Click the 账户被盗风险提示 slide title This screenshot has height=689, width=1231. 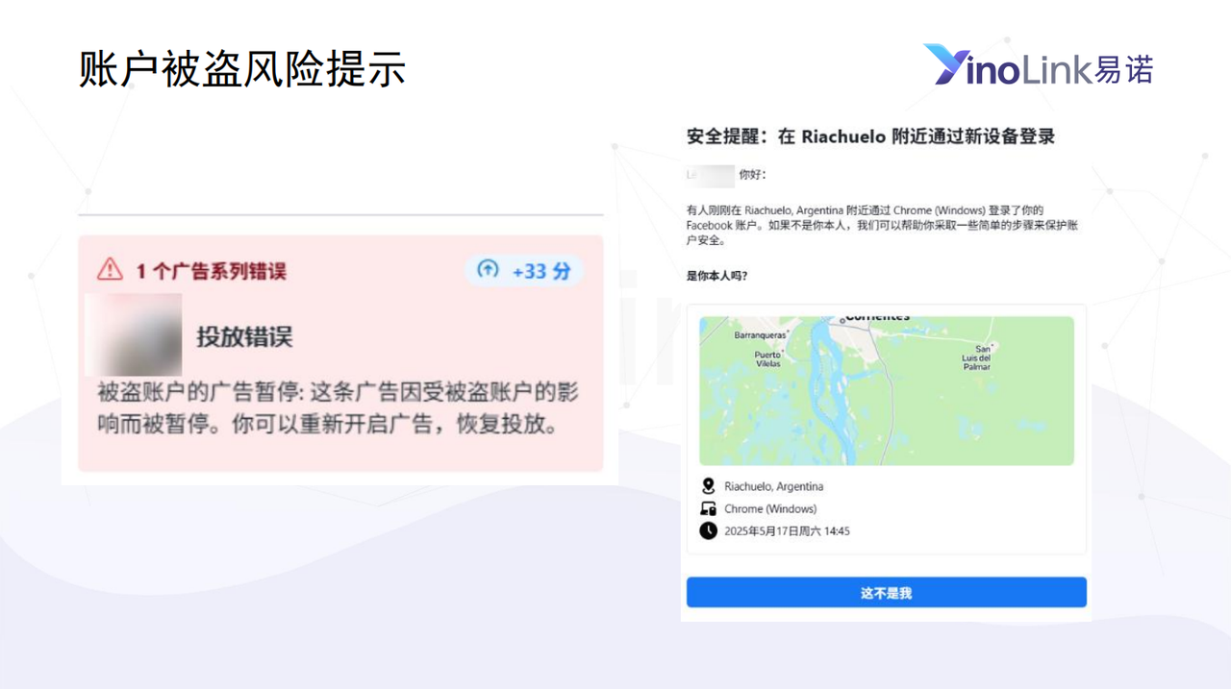tap(242, 69)
